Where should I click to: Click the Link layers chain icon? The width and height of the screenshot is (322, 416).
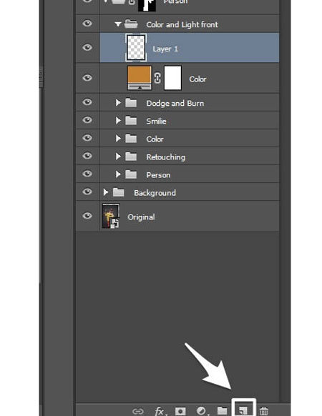pyautogui.click(x=138, y=411)
